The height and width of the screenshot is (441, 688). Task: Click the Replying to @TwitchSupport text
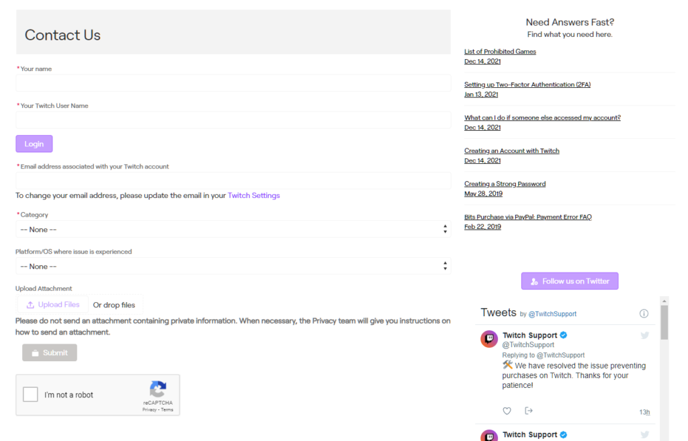click(x=543, y=355)
